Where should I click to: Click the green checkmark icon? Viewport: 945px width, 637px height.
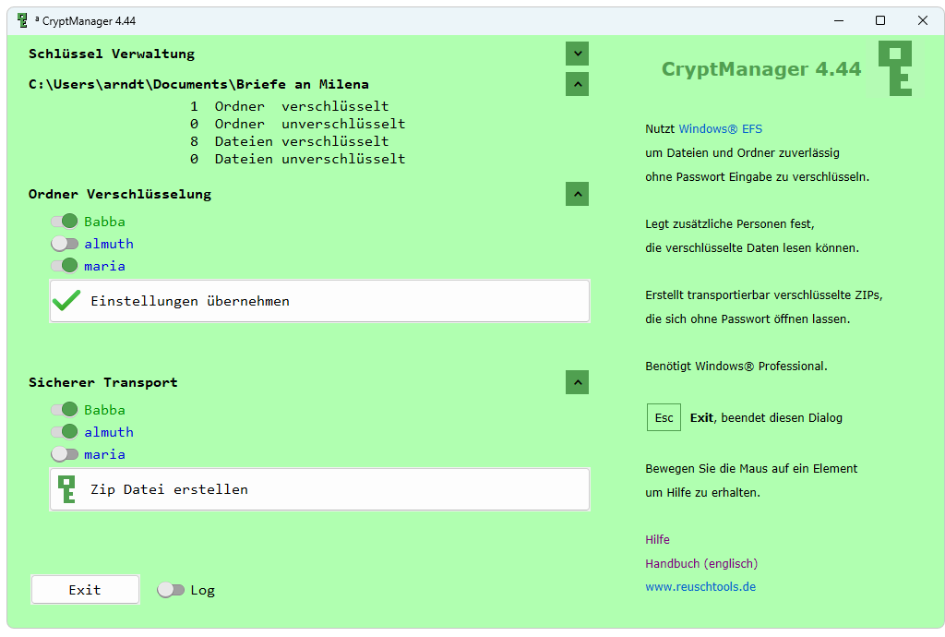click(66, 300)
